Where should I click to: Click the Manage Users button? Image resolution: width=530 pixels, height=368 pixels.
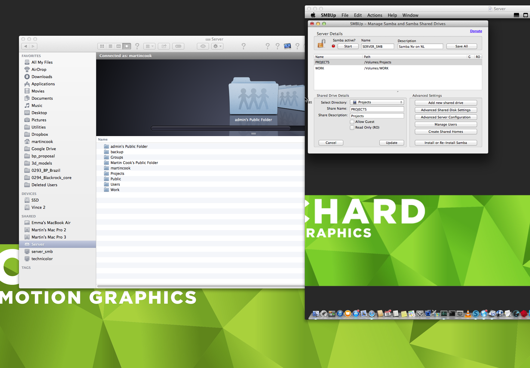pyautogui.click(x=446, y=124)
